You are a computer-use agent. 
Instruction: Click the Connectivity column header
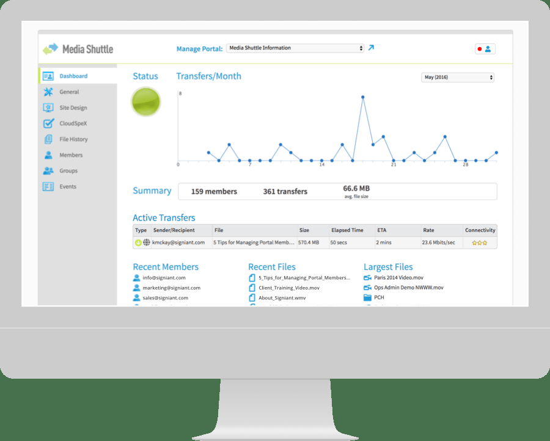(x=480, y=230)
